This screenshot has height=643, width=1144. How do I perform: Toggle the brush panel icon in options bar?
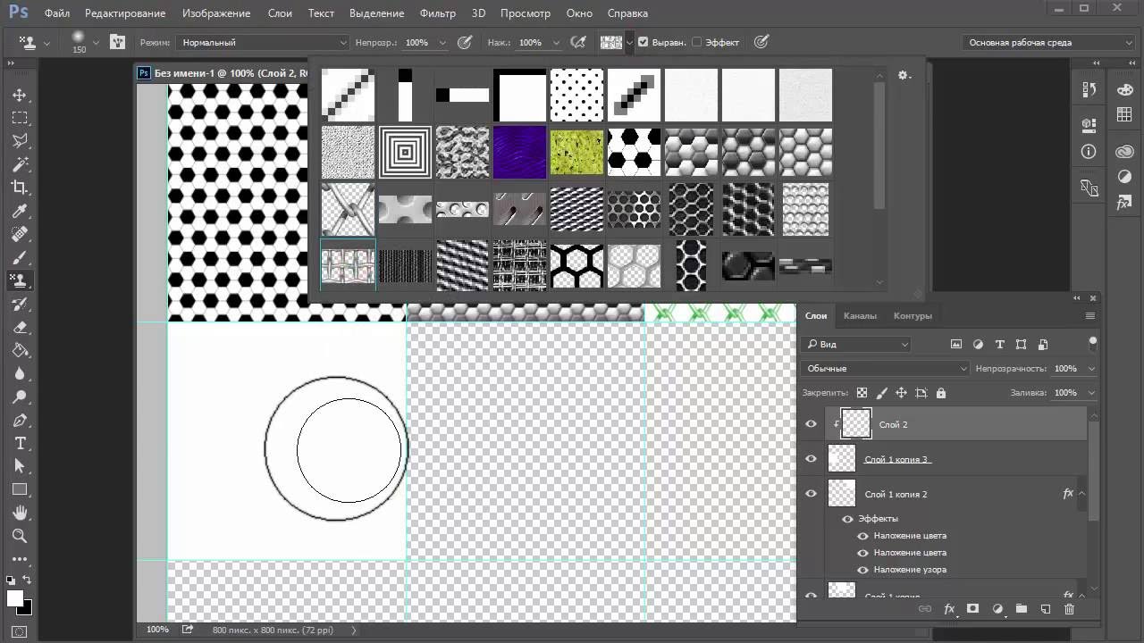click(x=117, y=42)
